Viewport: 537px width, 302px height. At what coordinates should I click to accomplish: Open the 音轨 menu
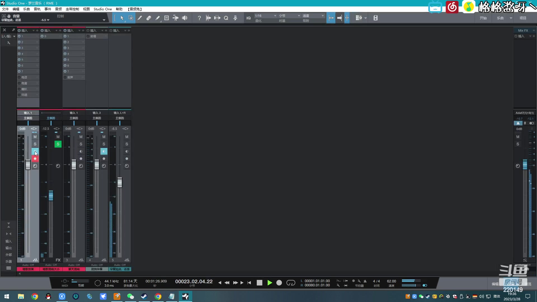pos(37,9)
